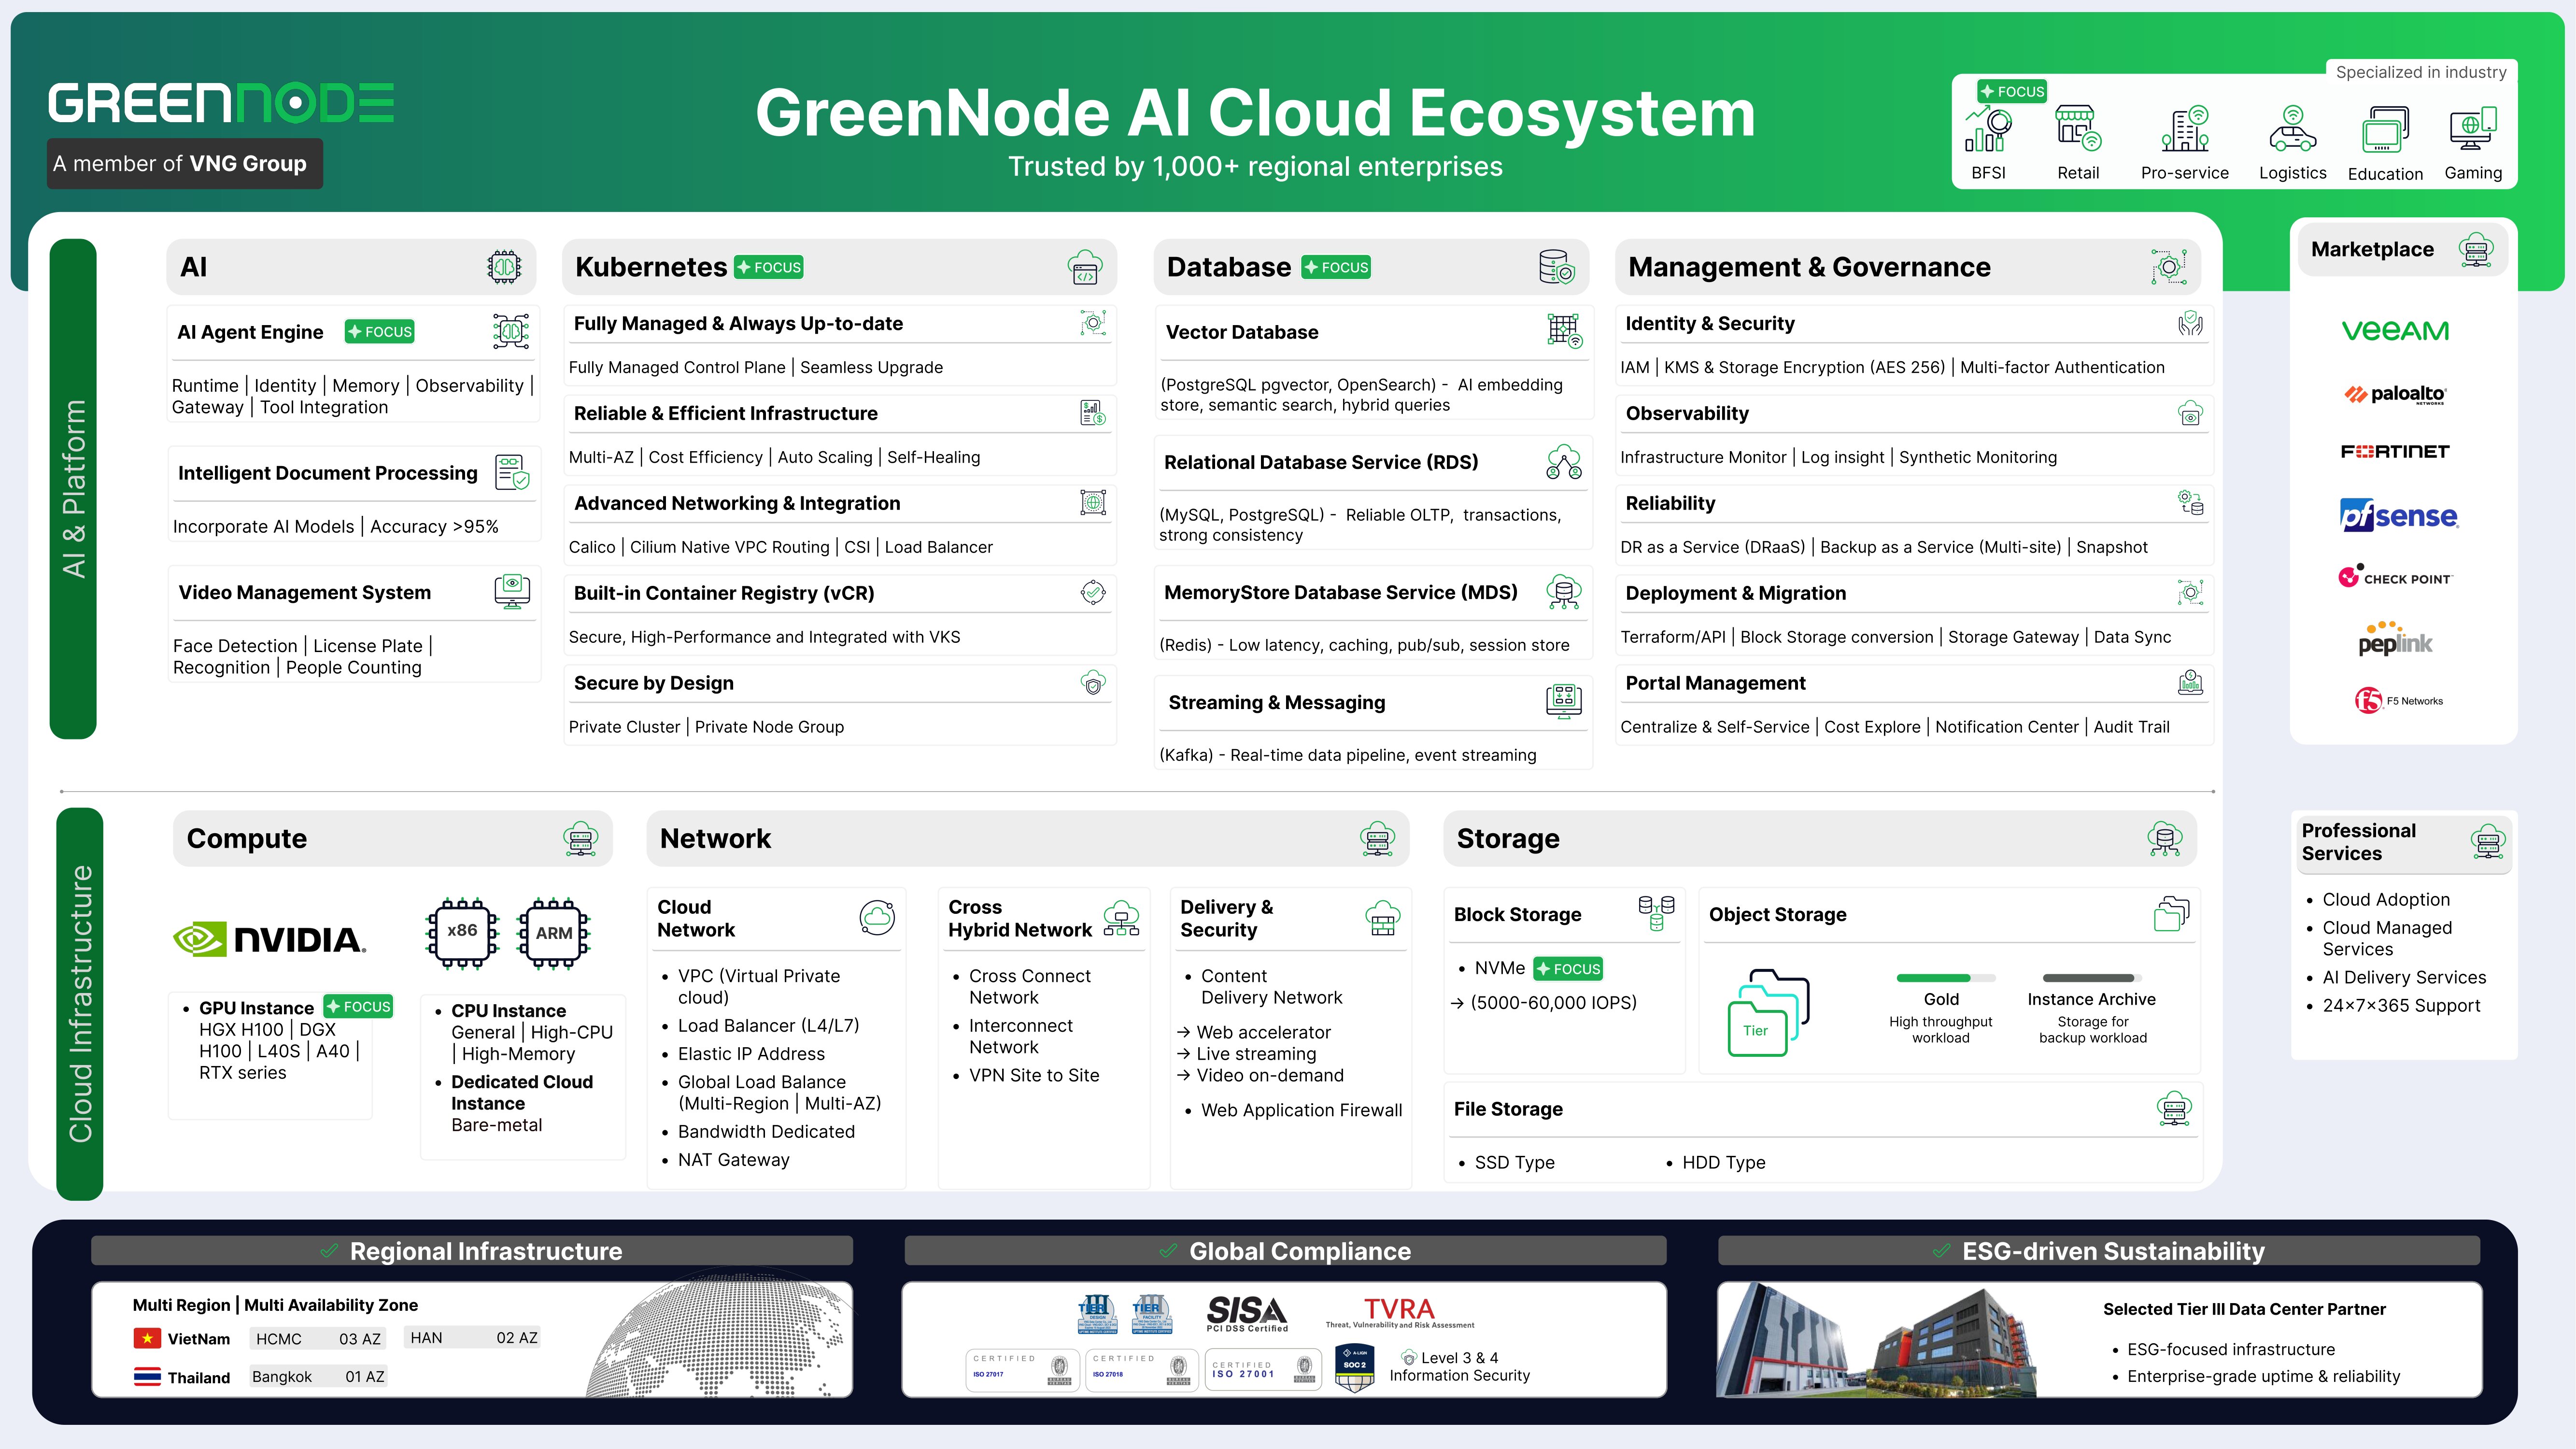Open the Delivery & Security icon

[1383, 918]
